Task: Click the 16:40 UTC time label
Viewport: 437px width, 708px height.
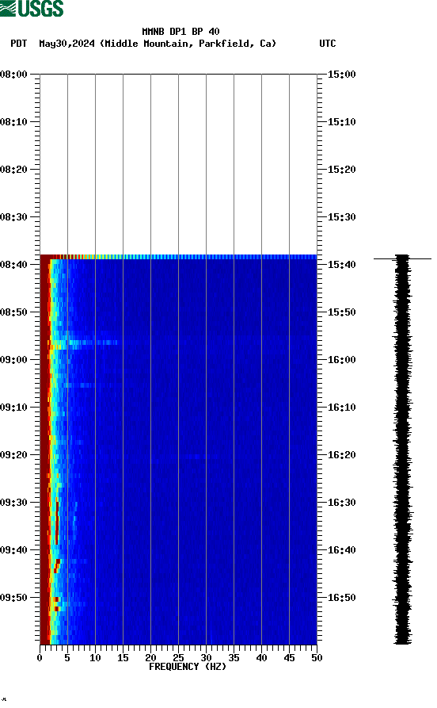Action: pyautogui.click(x=341, y=550)
